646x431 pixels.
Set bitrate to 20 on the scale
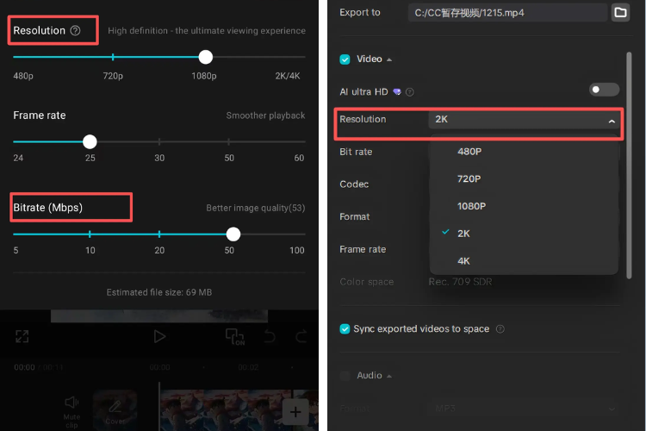(159, 250)
